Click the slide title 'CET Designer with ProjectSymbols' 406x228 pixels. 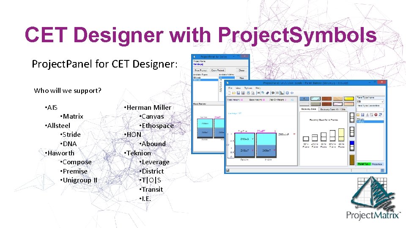(x=200, y=35)
